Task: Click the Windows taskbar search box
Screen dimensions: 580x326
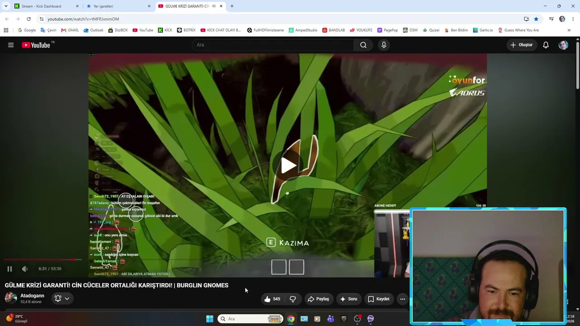Action: click(251, 319)
